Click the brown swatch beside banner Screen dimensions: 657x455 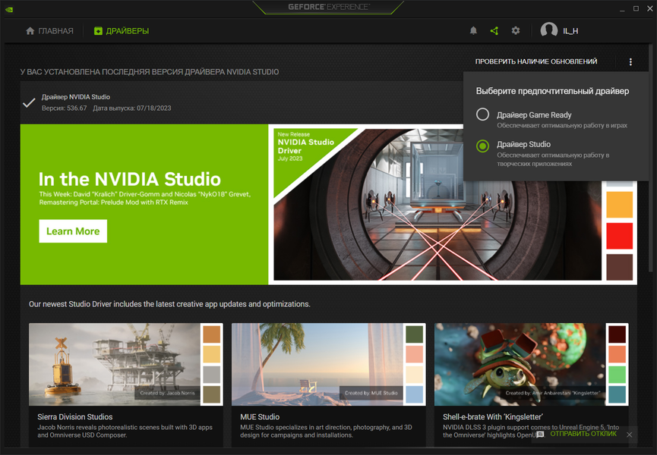click(x=619, y=267)
